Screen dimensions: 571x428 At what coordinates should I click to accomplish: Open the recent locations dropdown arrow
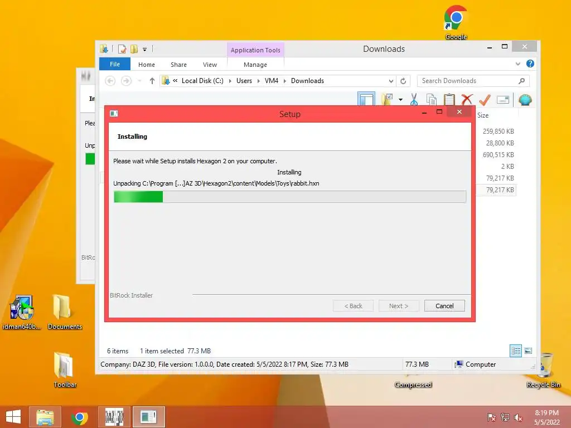139,81
